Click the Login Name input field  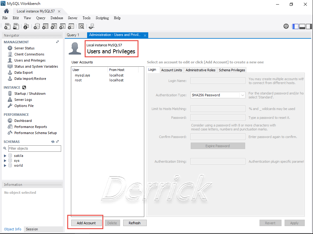tap(218, 81)
